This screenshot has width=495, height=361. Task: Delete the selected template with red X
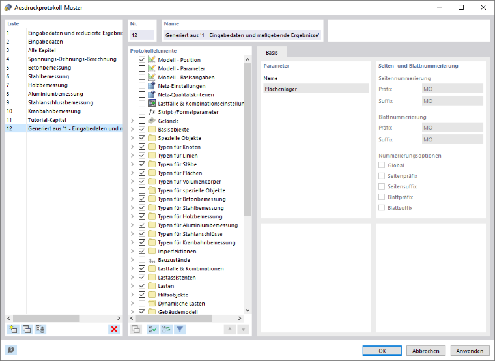coord(114,329)
